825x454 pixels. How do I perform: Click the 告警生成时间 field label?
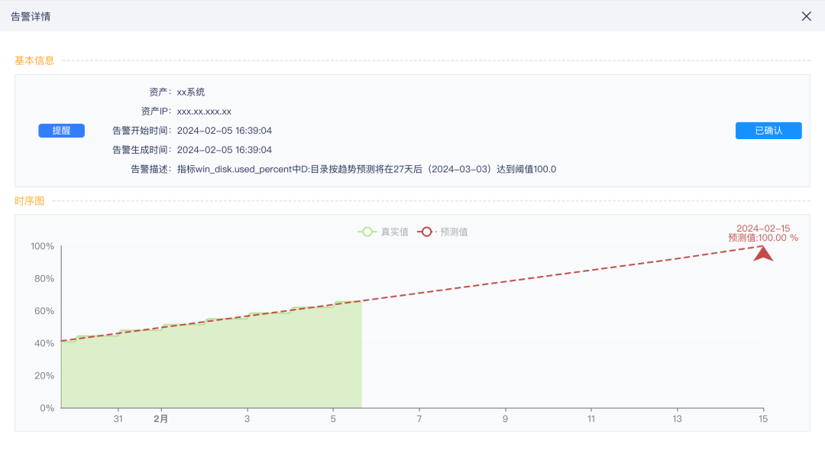[142, 150]
